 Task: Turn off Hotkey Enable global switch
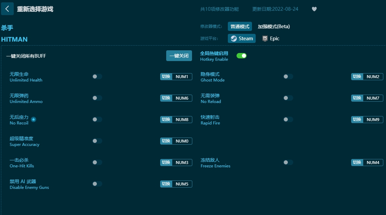242,56
